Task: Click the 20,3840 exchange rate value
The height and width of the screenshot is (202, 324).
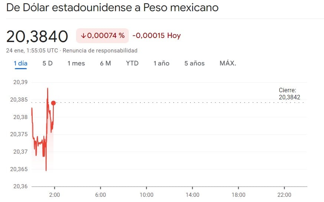Action: (37, 36)
